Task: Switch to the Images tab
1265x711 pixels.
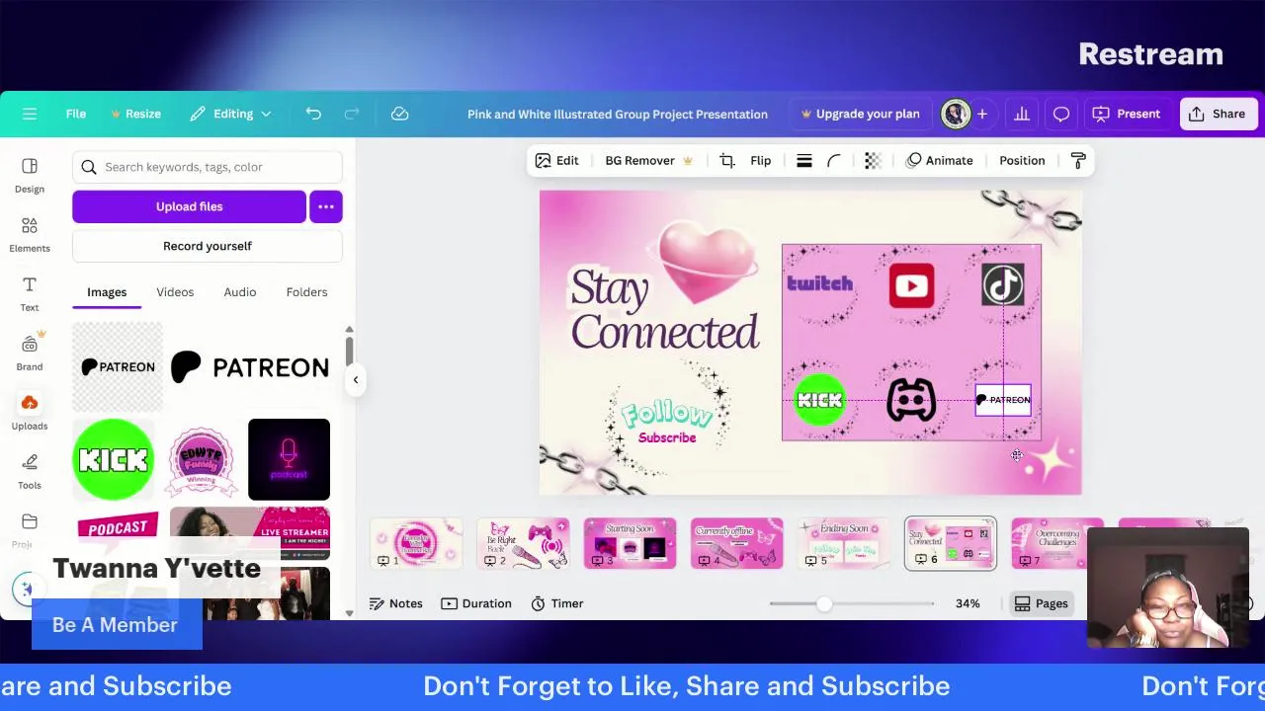Action: 107,292
